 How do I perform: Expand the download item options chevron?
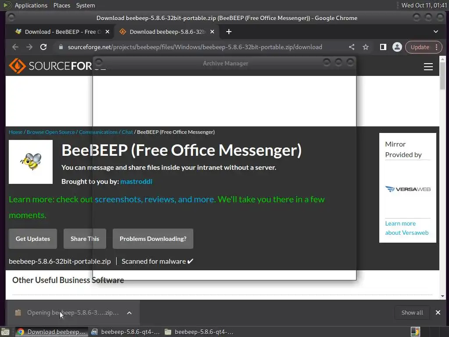pyautogui.click(x=129, y=313)
